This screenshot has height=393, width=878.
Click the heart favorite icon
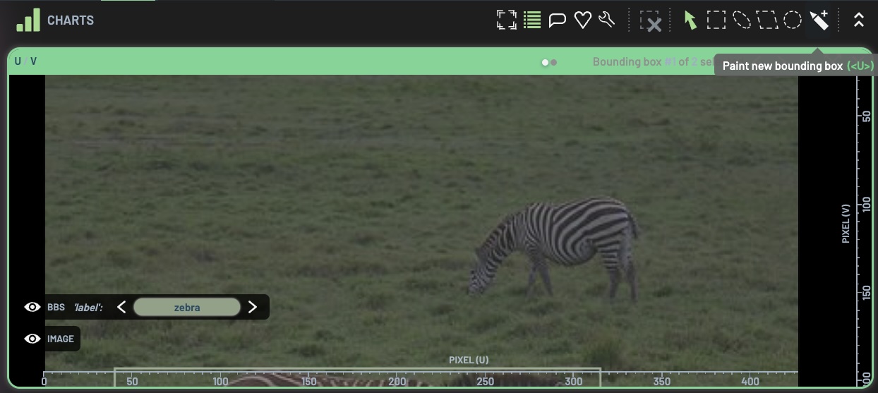[x=582, y=20]
